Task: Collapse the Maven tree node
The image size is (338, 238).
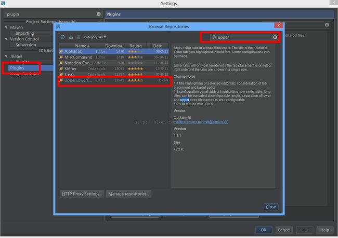Action: tap(6, 27)
